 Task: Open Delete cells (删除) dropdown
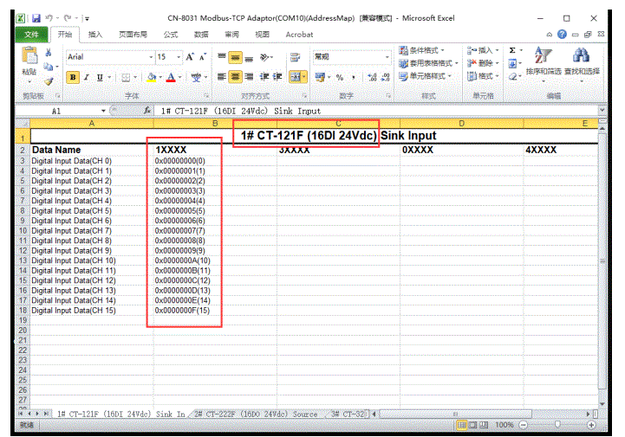[x=483, y=63]
